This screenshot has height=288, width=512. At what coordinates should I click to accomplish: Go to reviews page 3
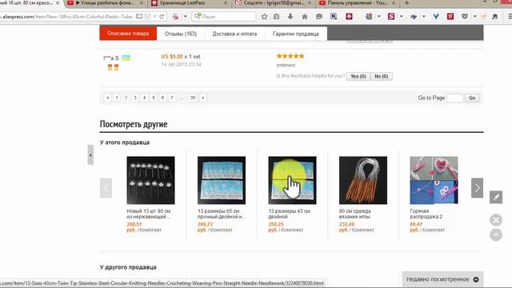pos(135,98)
